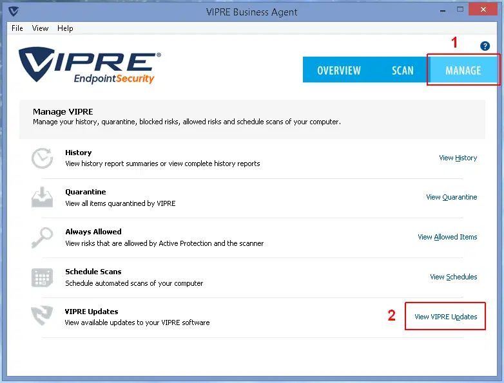Click 'Schedule automated scans of your computer' text

coord(134,283)
